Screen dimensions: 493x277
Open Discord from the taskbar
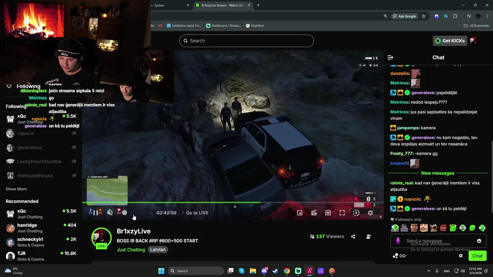[264, 271]
